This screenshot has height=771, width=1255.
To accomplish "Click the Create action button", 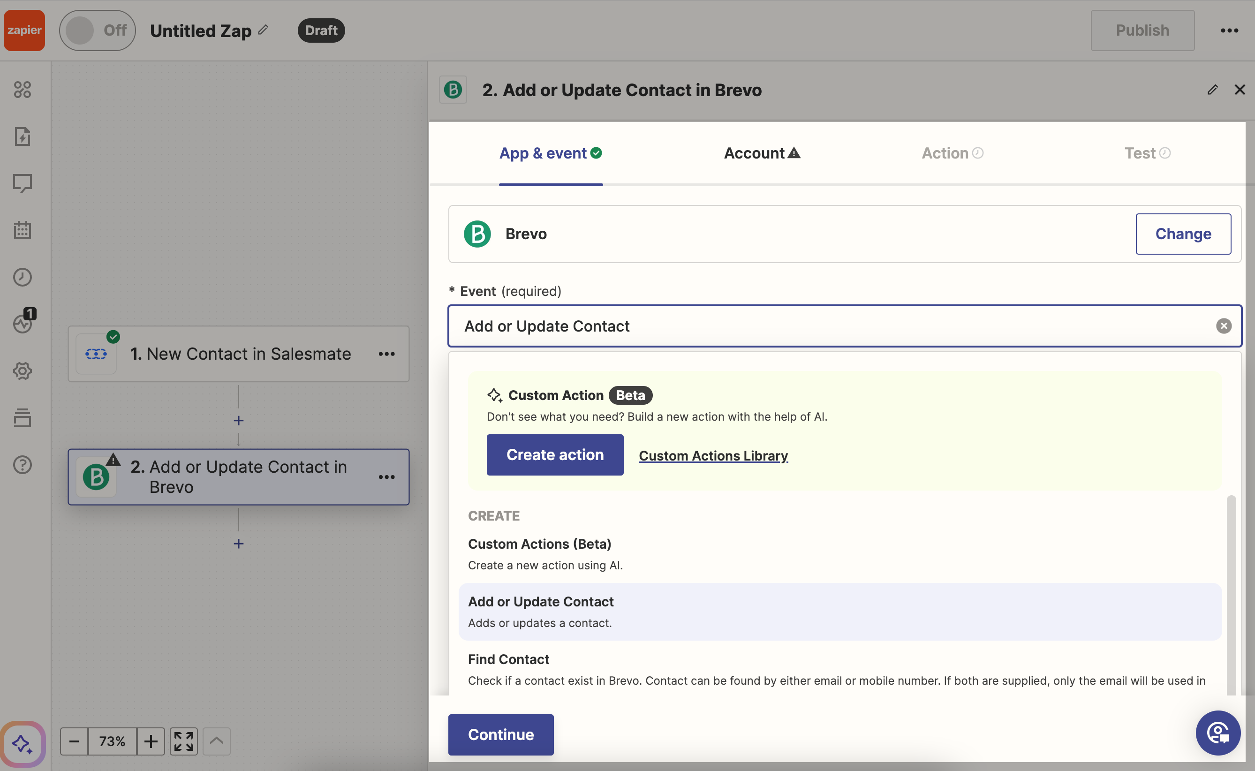I will pos(555,455).
